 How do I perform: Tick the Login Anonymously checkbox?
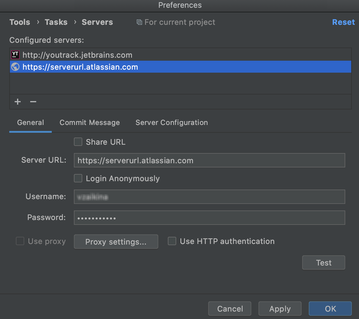[x=78, y=178]
